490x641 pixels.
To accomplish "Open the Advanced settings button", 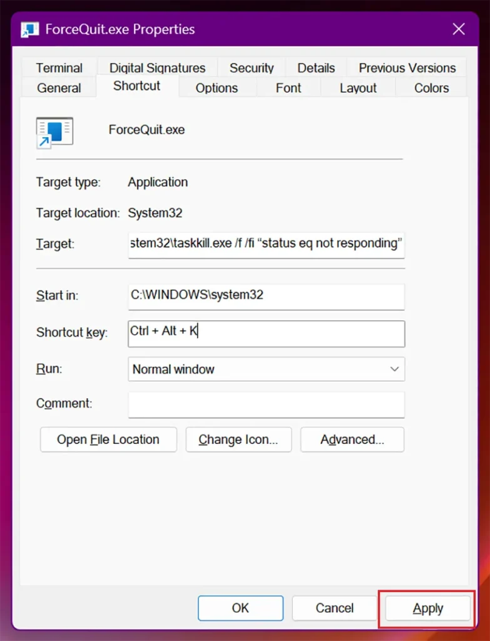I will pos(352,439).
